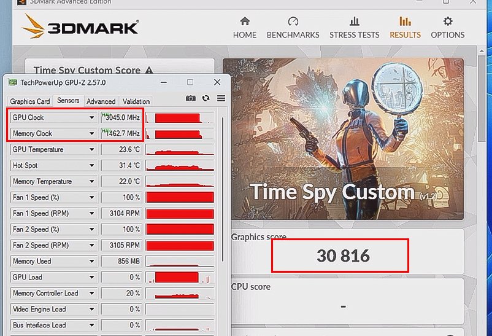Click the Memory Controller Load value 20 %
Image resolution: width=492 pixels, height=336 pixels.
121,293
